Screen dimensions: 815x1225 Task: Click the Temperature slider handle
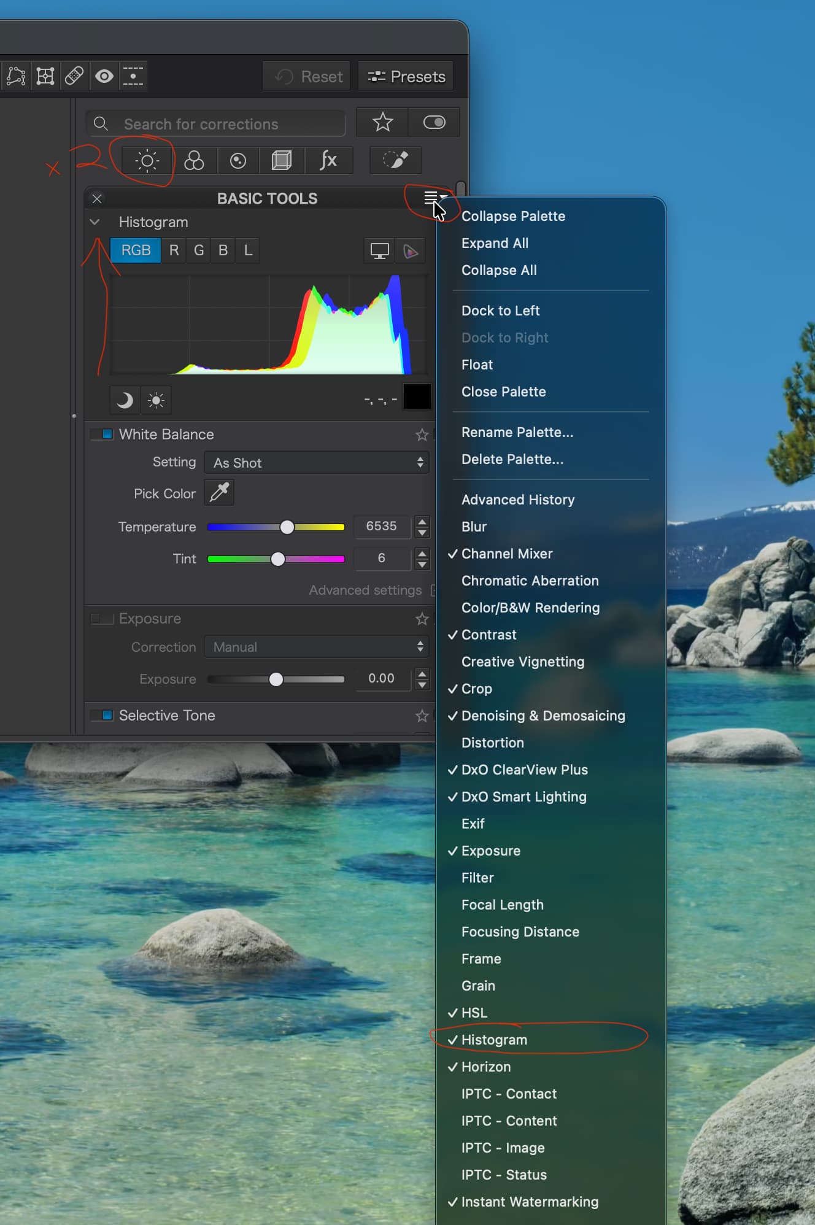tap(287, 527)
